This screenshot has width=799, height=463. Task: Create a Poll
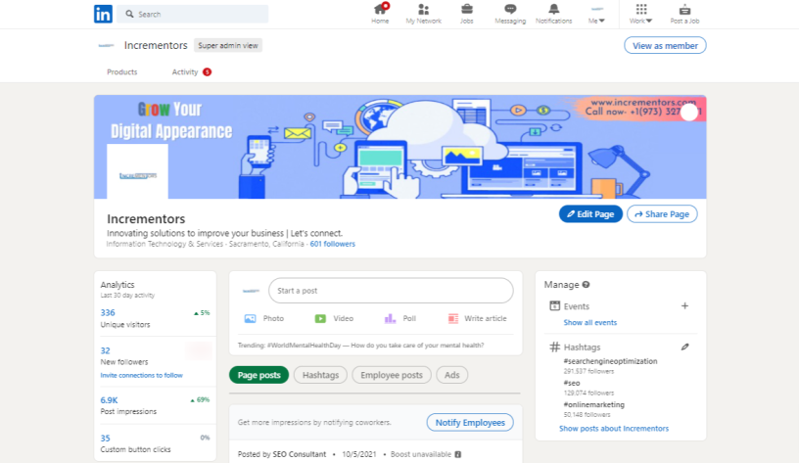pyautogui.click(x=399, y=318)
